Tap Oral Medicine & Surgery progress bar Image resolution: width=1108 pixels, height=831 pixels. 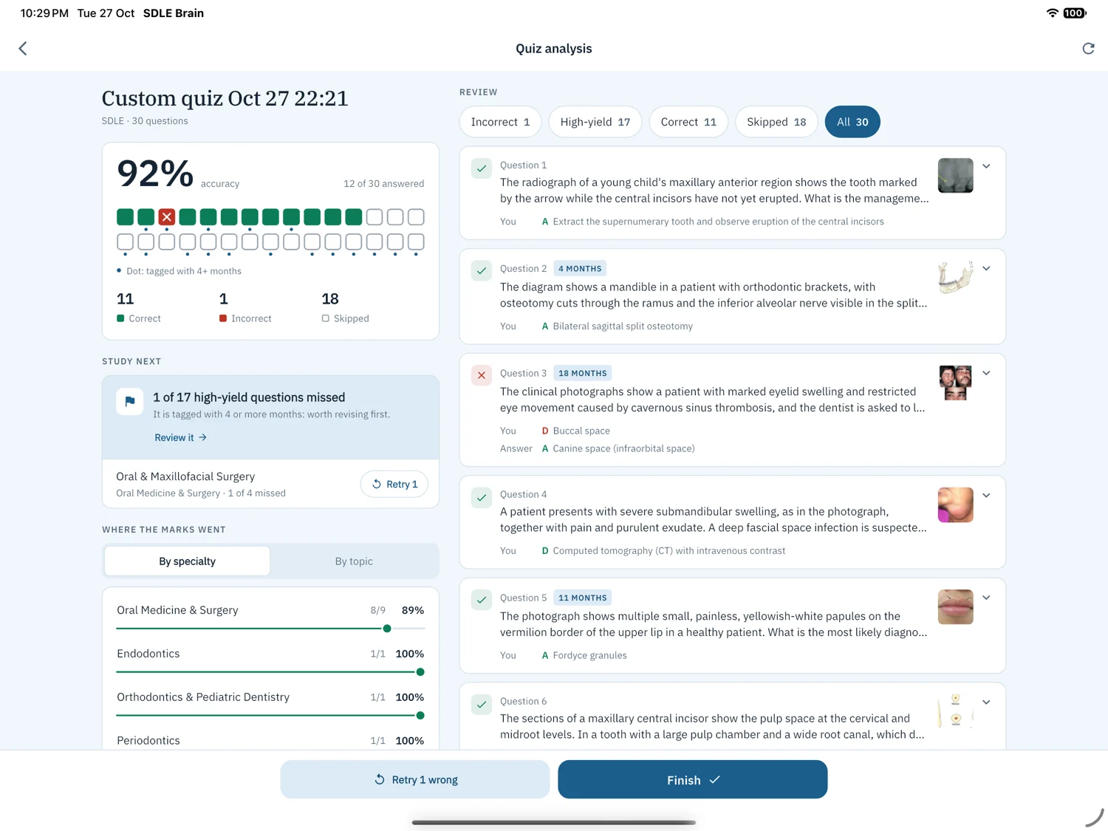point(270,629)
